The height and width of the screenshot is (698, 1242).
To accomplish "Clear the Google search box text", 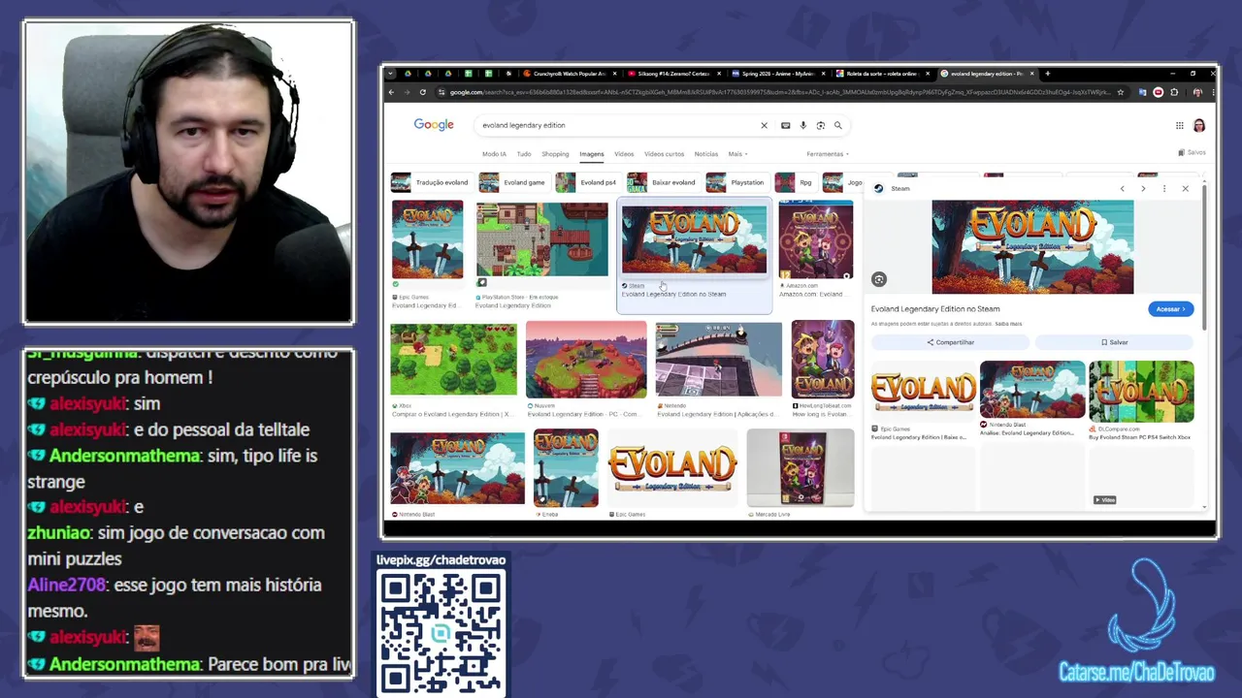I will [x=764, y=125].
